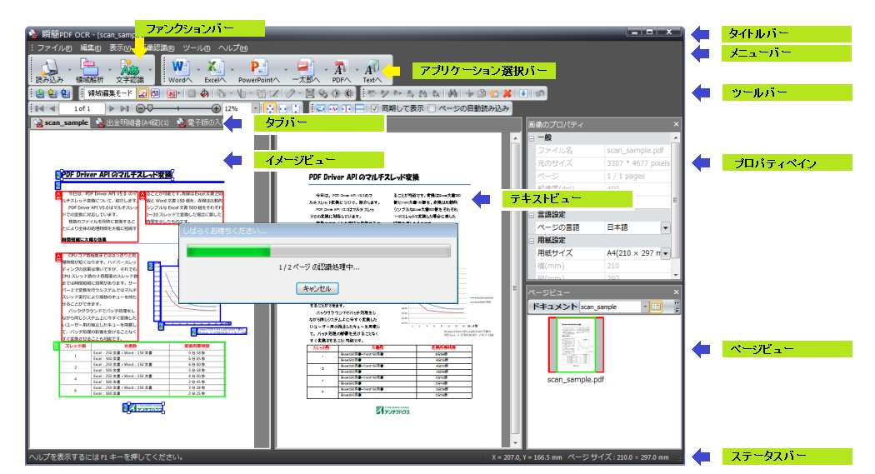Enable ページの自動読み込み checkbox
Image resolution: width=875 pixels, height=474 pixels.
coord(432,108)
